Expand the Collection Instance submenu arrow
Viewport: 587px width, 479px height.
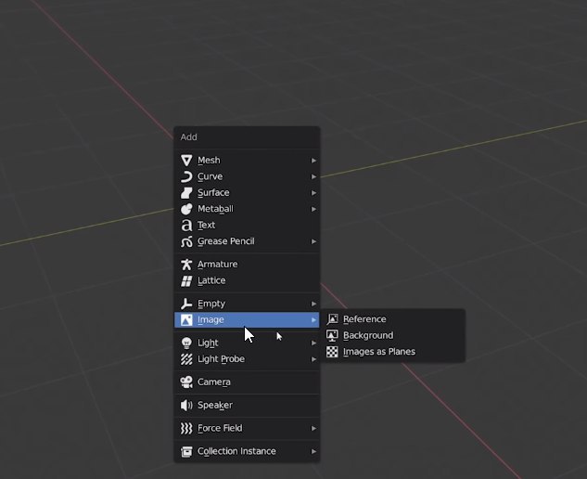[313, 451]
